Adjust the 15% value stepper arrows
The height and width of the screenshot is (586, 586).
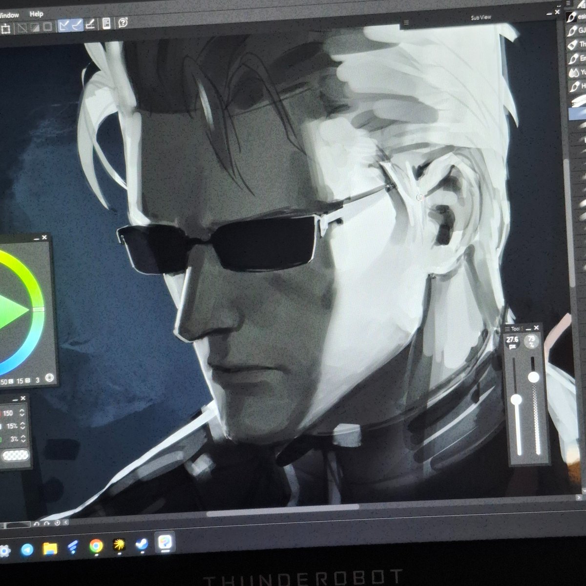coord(22,426)
